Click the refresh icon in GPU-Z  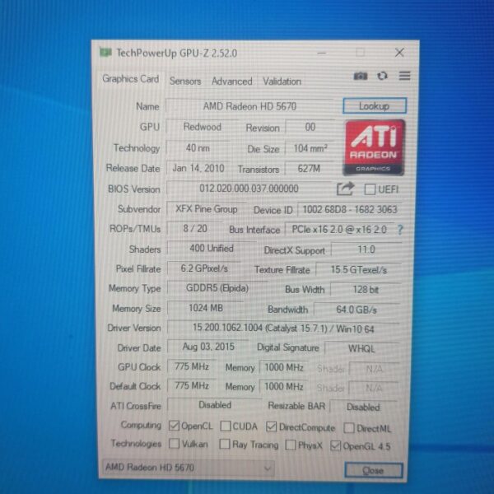pos(382,76)
